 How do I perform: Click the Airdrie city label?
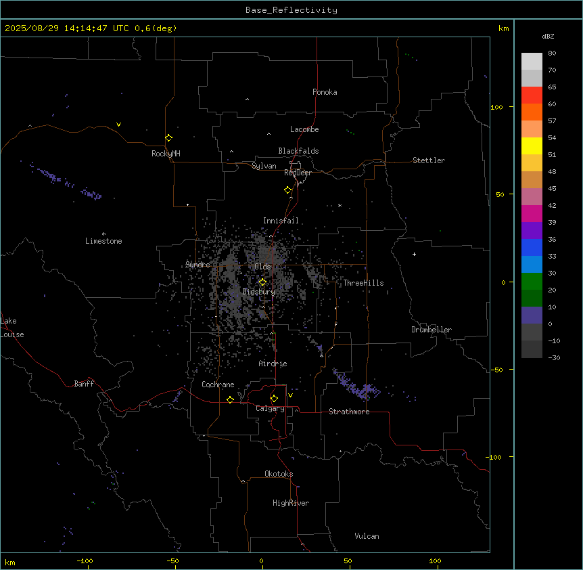point(273,364)
